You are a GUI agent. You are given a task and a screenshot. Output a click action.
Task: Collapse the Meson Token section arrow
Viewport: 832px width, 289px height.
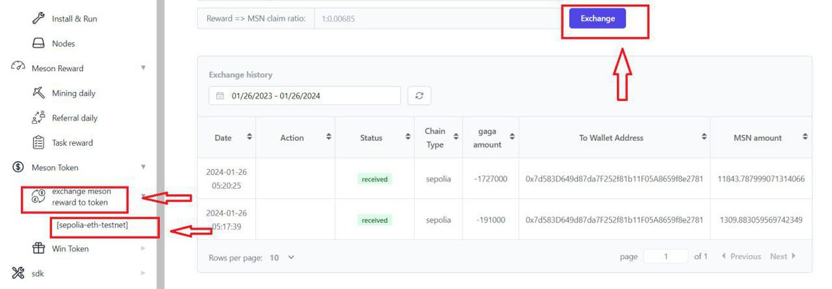tap(144, 167)
